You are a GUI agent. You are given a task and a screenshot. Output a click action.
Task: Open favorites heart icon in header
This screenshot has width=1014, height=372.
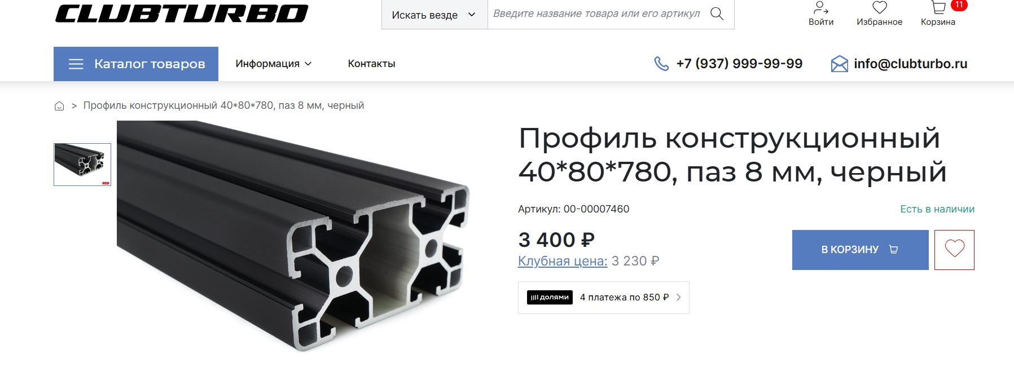click(879, 8)
